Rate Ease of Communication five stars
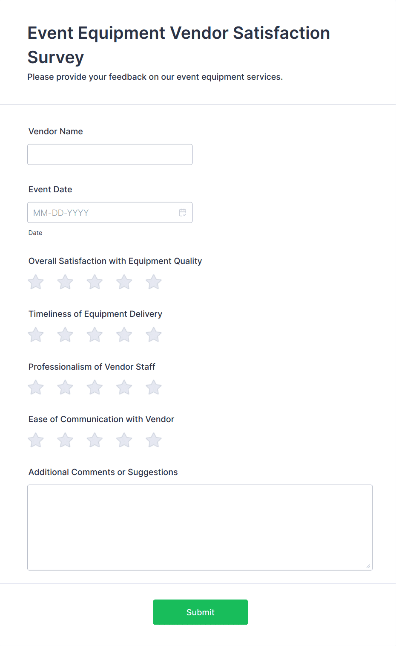Screen dimensions: 396x646 click(154, 440)
